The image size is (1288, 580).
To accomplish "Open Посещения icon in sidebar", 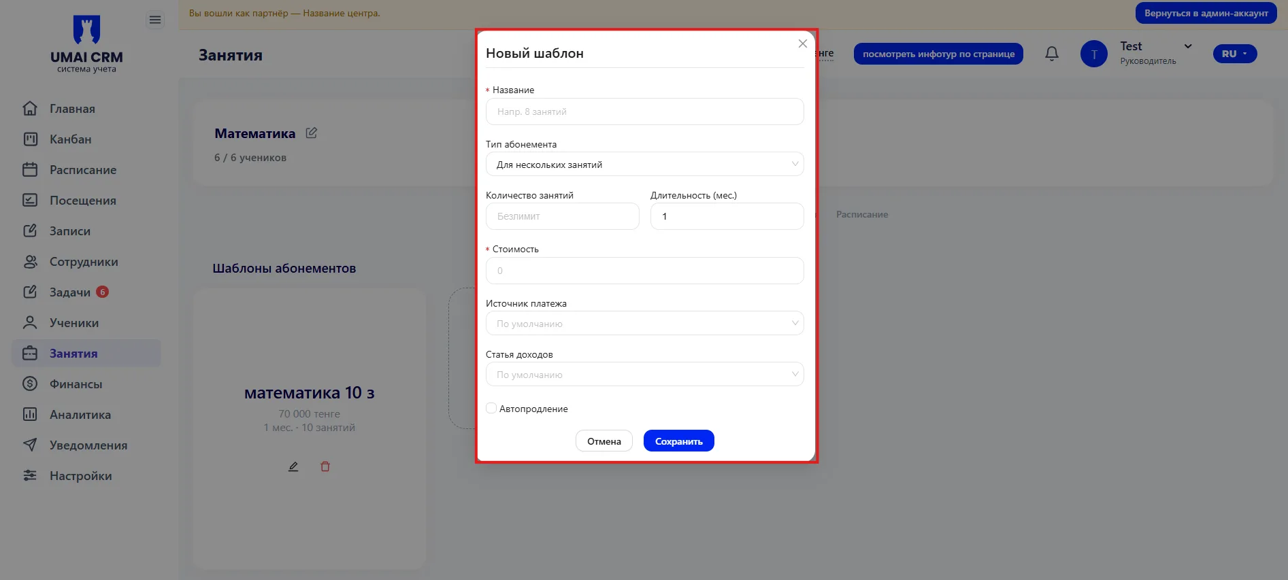I will pos(30,201).
